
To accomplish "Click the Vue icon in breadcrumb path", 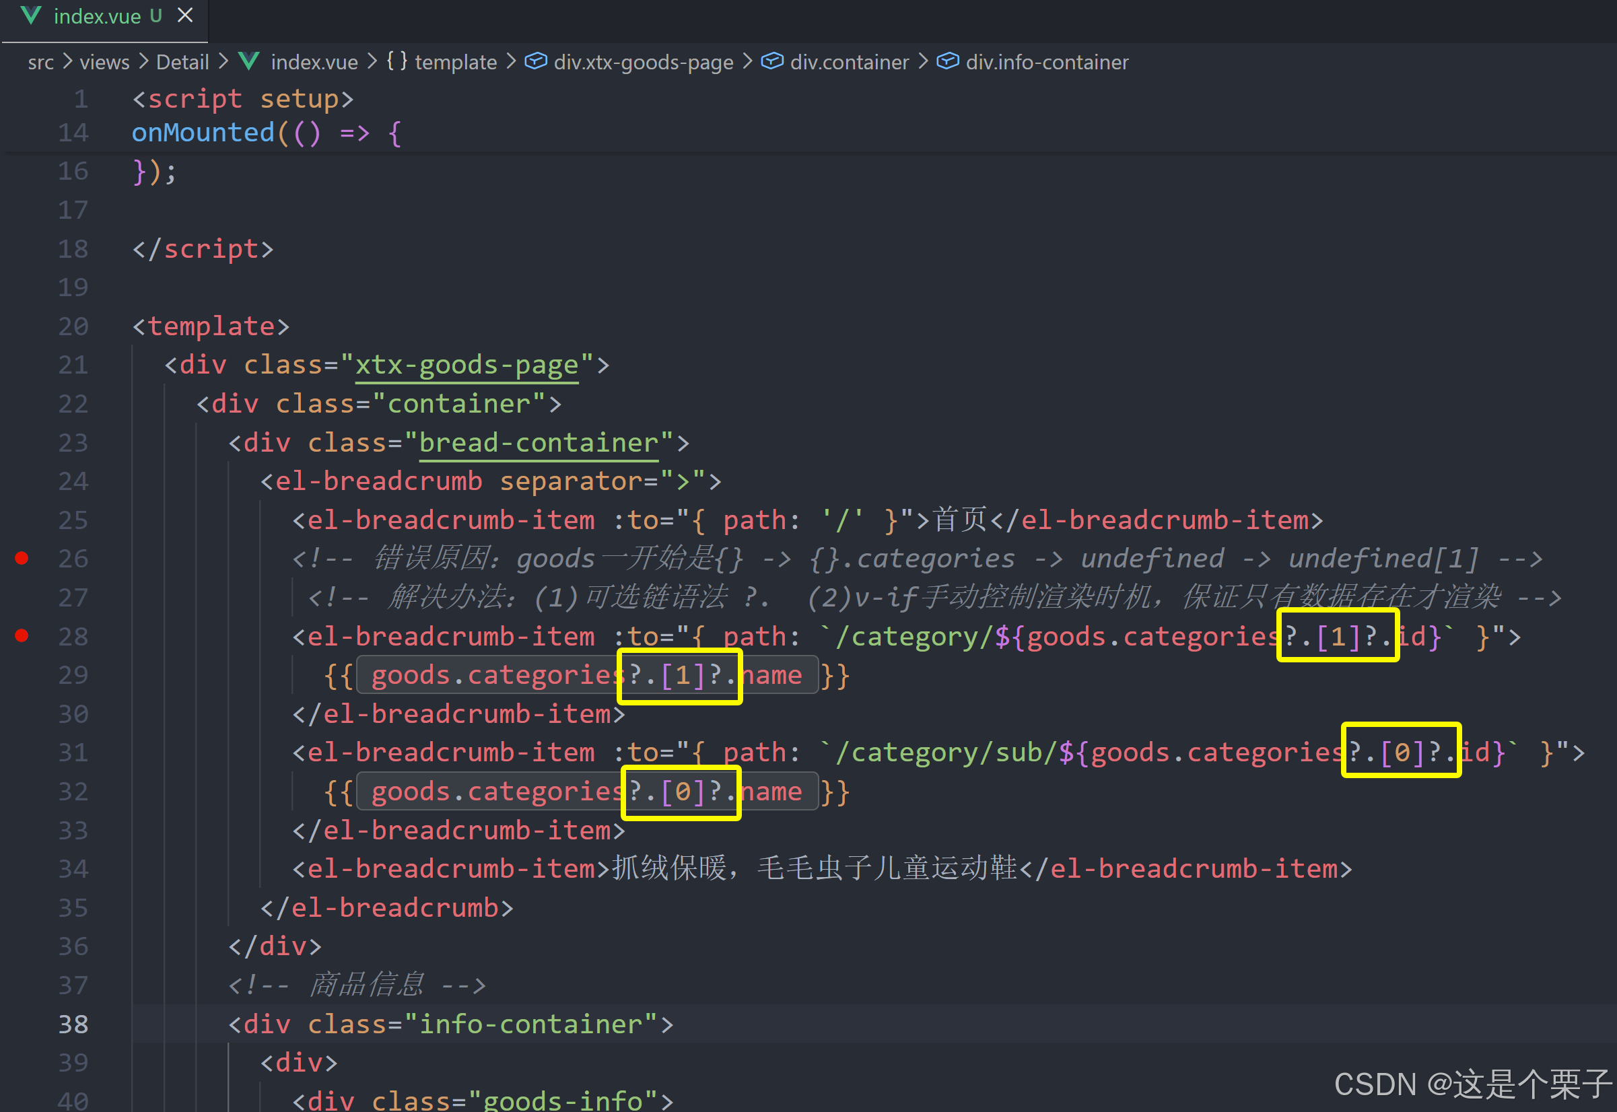I will tap(248, 62).
